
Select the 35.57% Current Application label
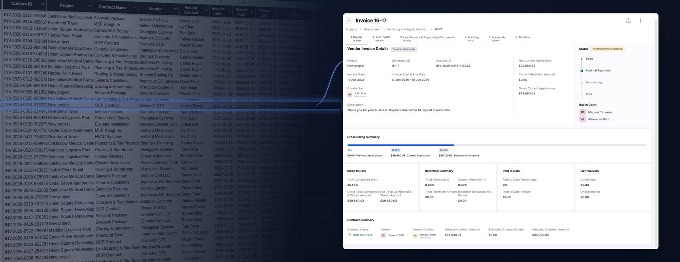pyautogui.click(x=395, y=150)
